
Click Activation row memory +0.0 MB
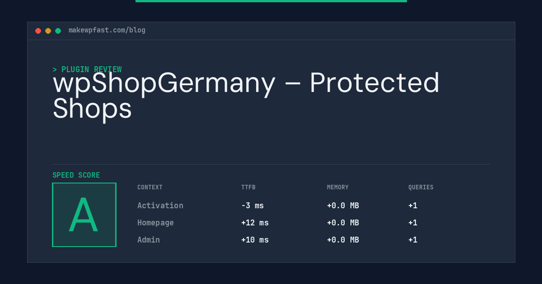(343, 206)
